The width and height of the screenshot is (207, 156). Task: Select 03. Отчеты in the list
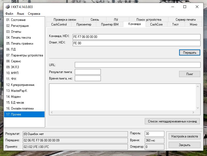coord(24,32)
